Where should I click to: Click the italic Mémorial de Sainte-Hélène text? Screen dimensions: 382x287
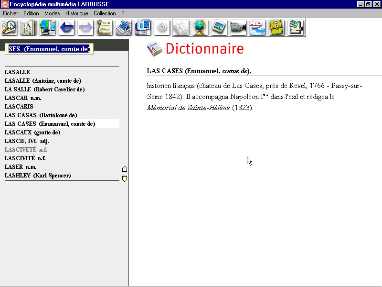pos(188,108)
